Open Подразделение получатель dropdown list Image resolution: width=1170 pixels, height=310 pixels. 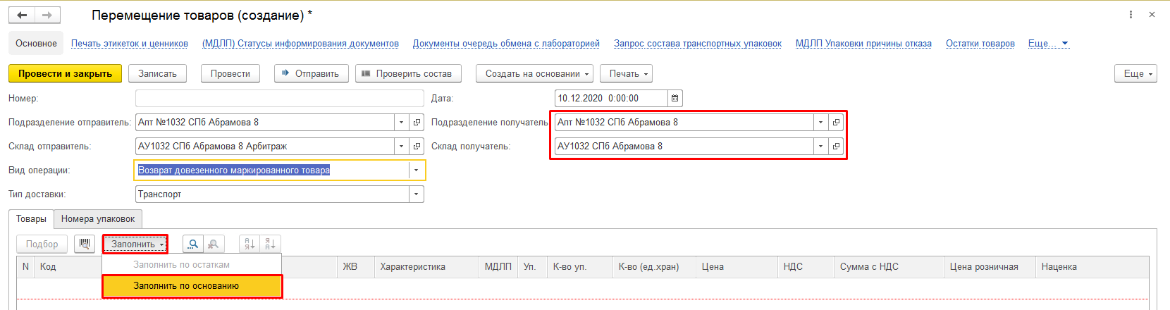click(x=820, y=123)
